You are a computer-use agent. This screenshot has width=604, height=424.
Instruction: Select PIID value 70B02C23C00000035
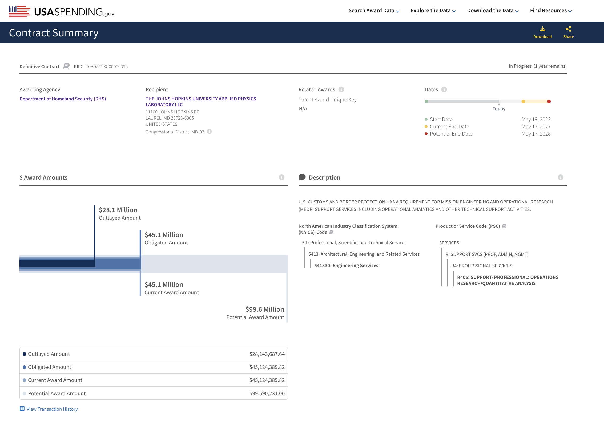pos(107,67)
